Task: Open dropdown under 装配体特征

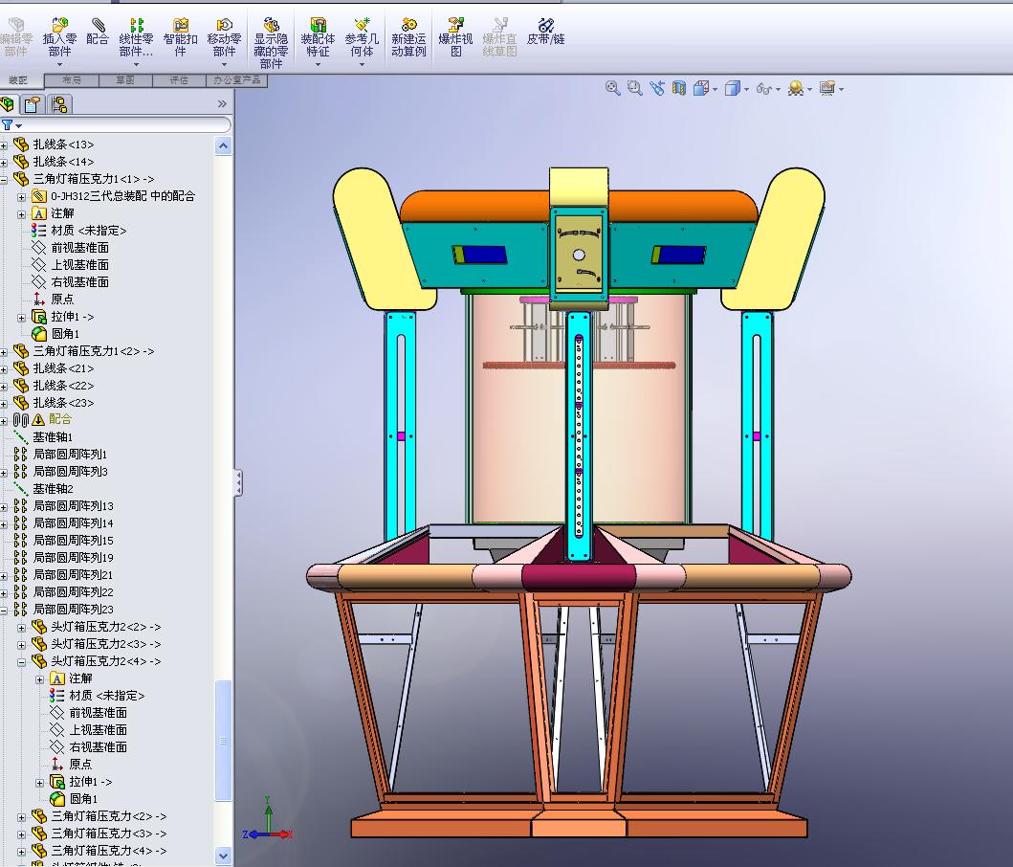Action: pyautogui.click(x=318, y=64)
